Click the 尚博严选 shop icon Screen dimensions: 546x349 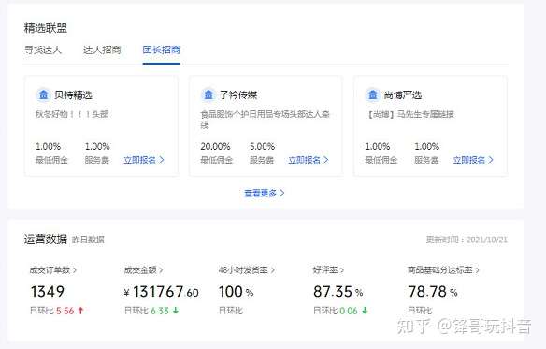point(373,95)
